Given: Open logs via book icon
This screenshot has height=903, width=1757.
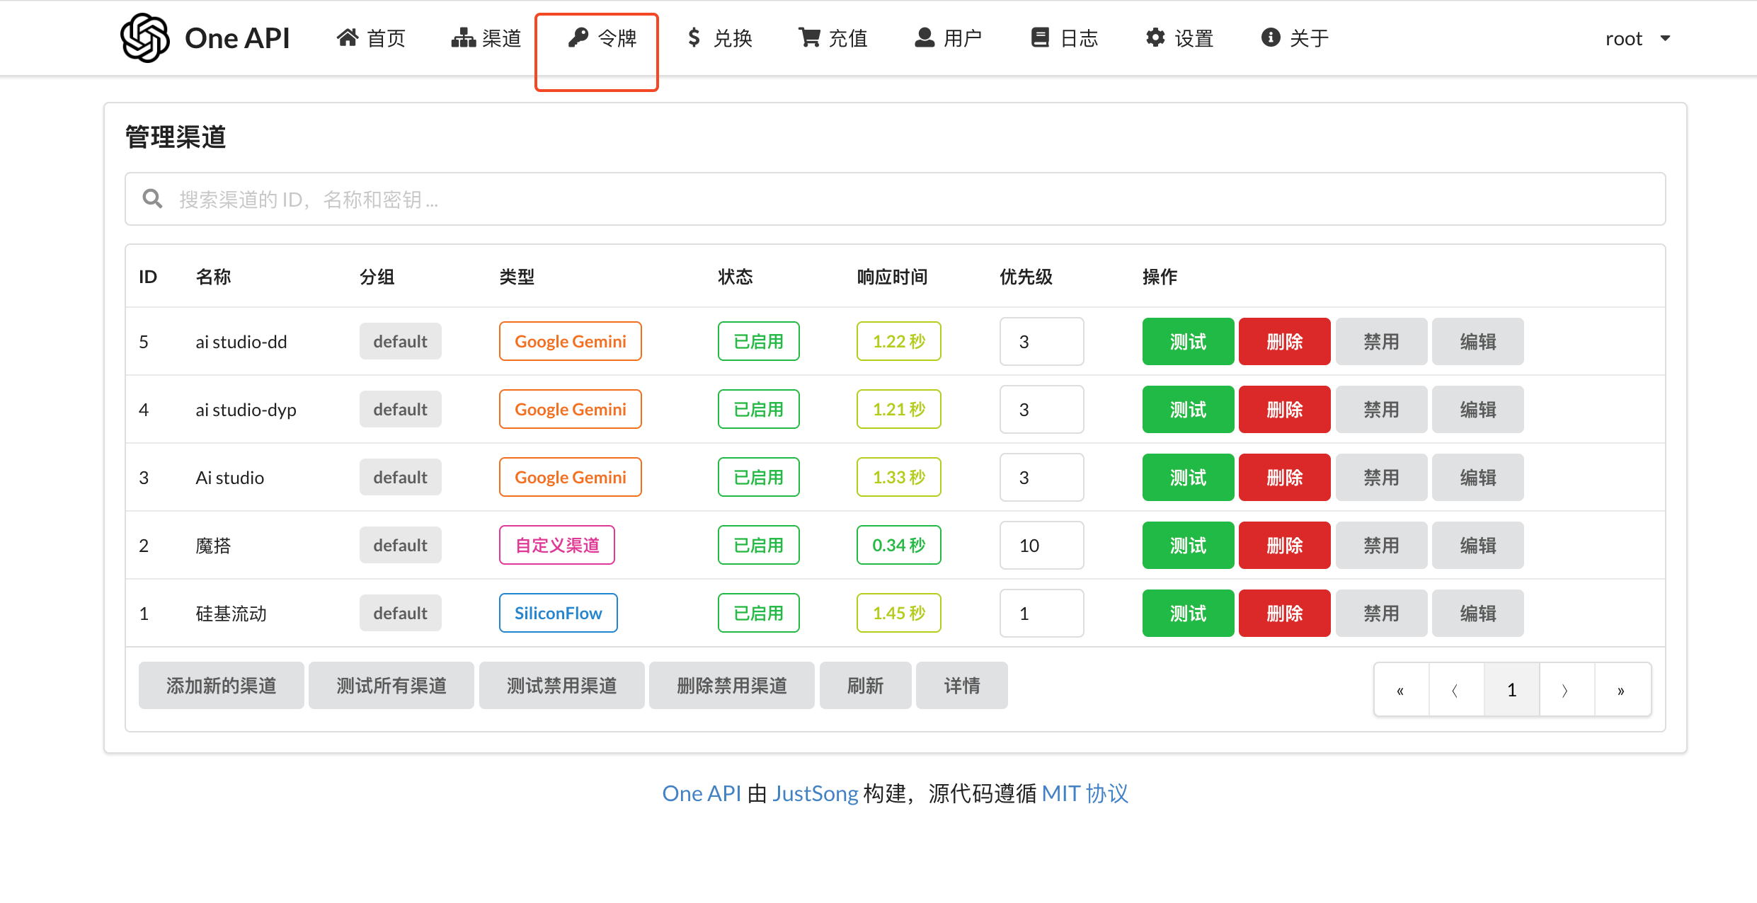Looking at the screenshot, I should tap(1040, 38).
